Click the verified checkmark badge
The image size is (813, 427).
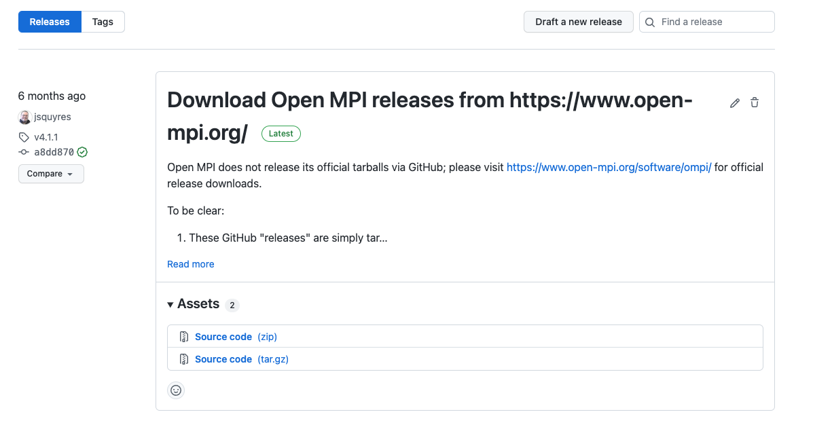click(x=82, y=152)
